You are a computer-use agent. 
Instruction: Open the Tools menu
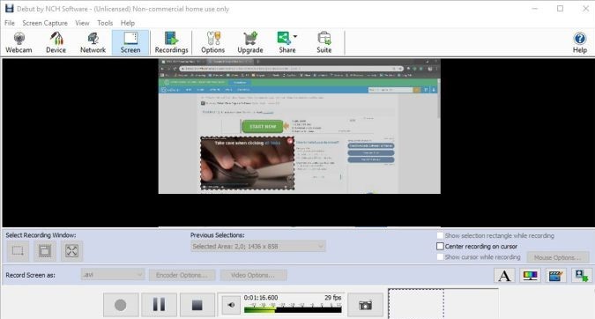pos(105,23)
